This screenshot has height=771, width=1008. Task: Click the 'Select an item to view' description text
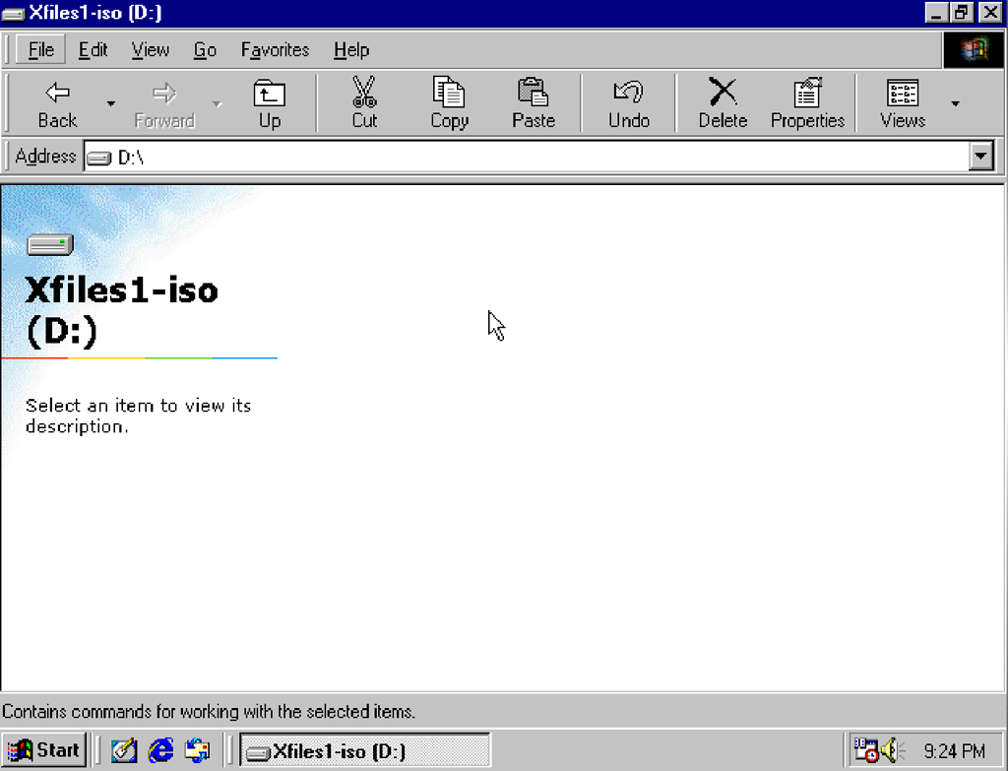tap(138, 416)
